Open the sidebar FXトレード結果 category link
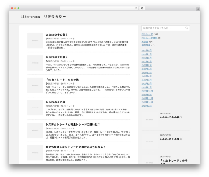 [x=149, y=38]
